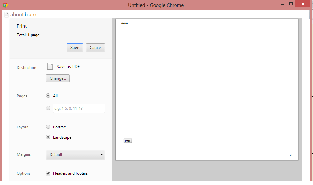Click the Chrome logo in the title bar
This screenshot has height=185, width=313.
tap(5, 5)
